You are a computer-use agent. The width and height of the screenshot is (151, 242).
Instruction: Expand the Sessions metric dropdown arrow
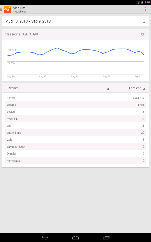pyautogui.click(x=144, y=88)
